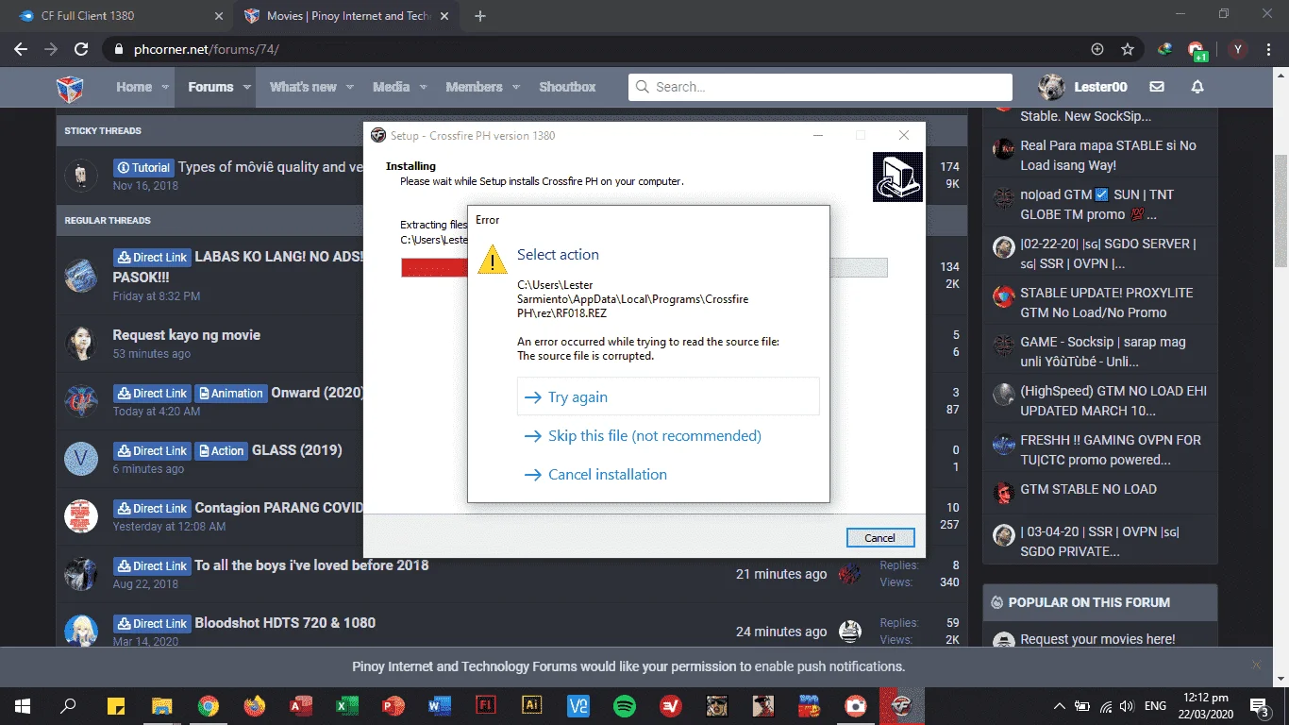Open Spotify from taskbar
Image resolution: width=1289 pixels, height=725 pixels.
pos(625,705)
